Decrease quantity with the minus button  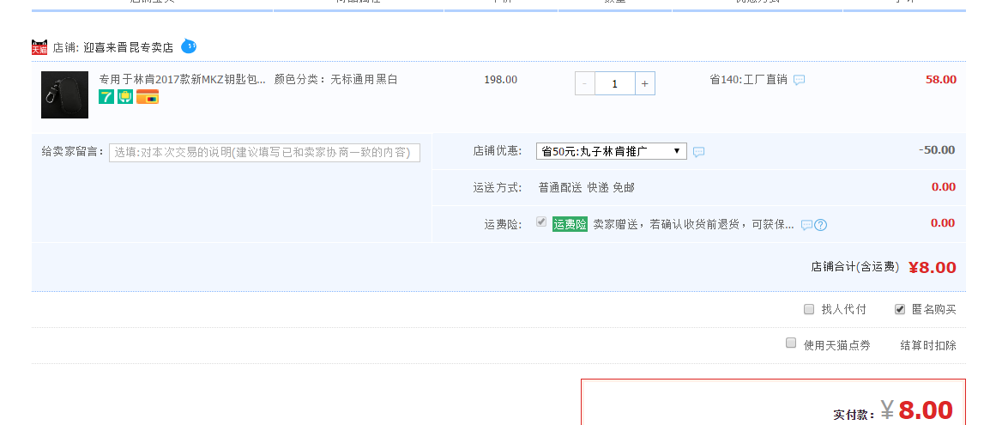coord(585,83)
